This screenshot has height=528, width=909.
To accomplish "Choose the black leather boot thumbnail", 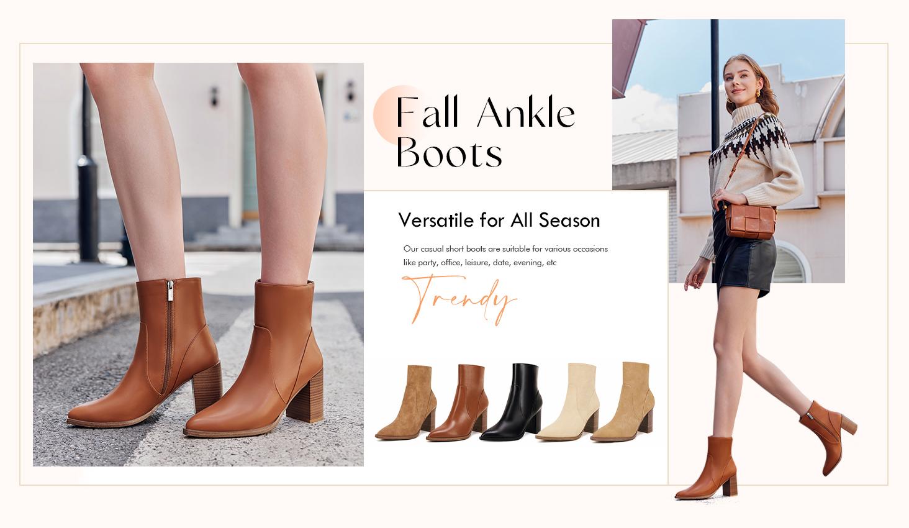I will tap(510, 403).
